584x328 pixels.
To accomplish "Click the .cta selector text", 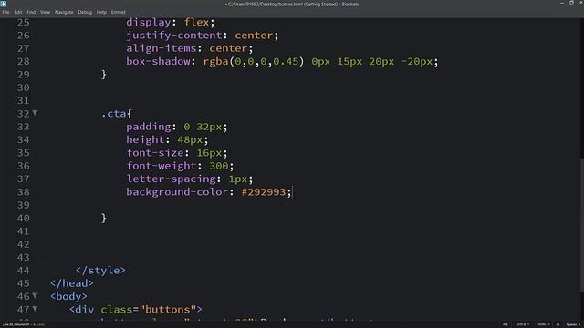I will pyautogui.click(x=114, y=113).
